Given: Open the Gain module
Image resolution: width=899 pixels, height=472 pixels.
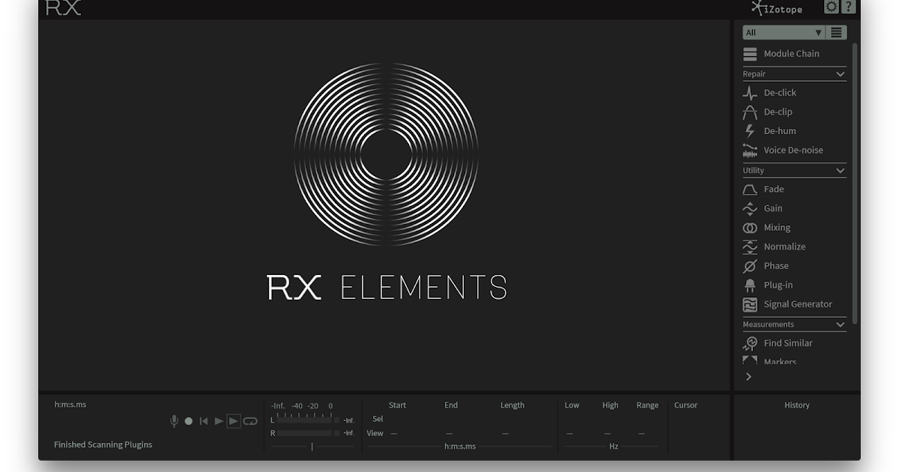Looking at the screenshot, I should (763, 209).
